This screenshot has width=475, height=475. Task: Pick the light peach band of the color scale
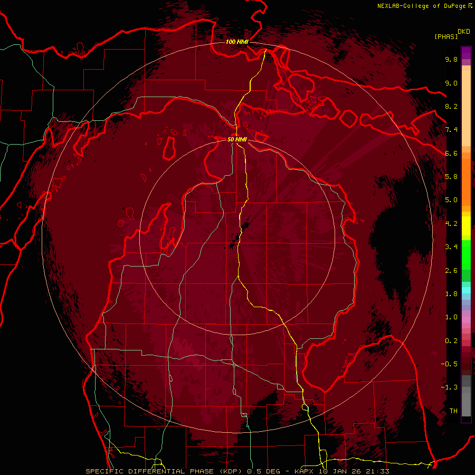pyautogui.click(x=466, y=108)
